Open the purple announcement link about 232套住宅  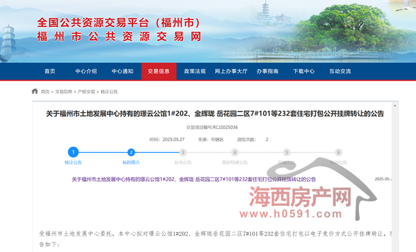pos(194,179)
